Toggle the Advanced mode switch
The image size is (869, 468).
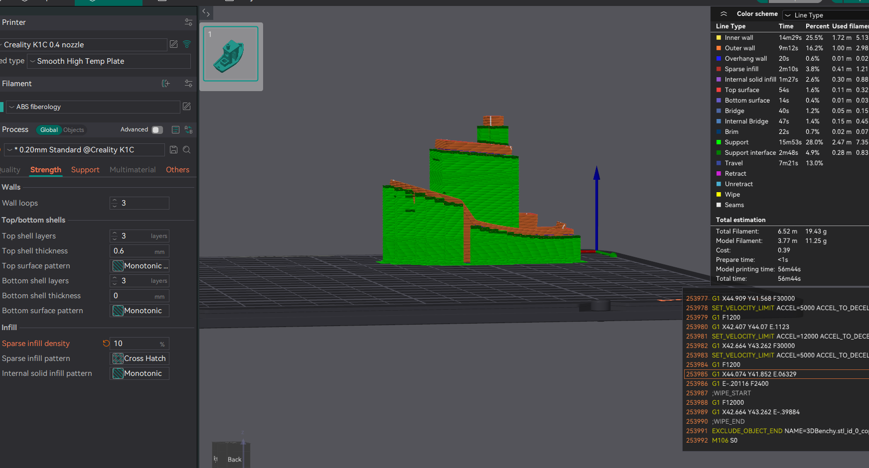(157, 130)
